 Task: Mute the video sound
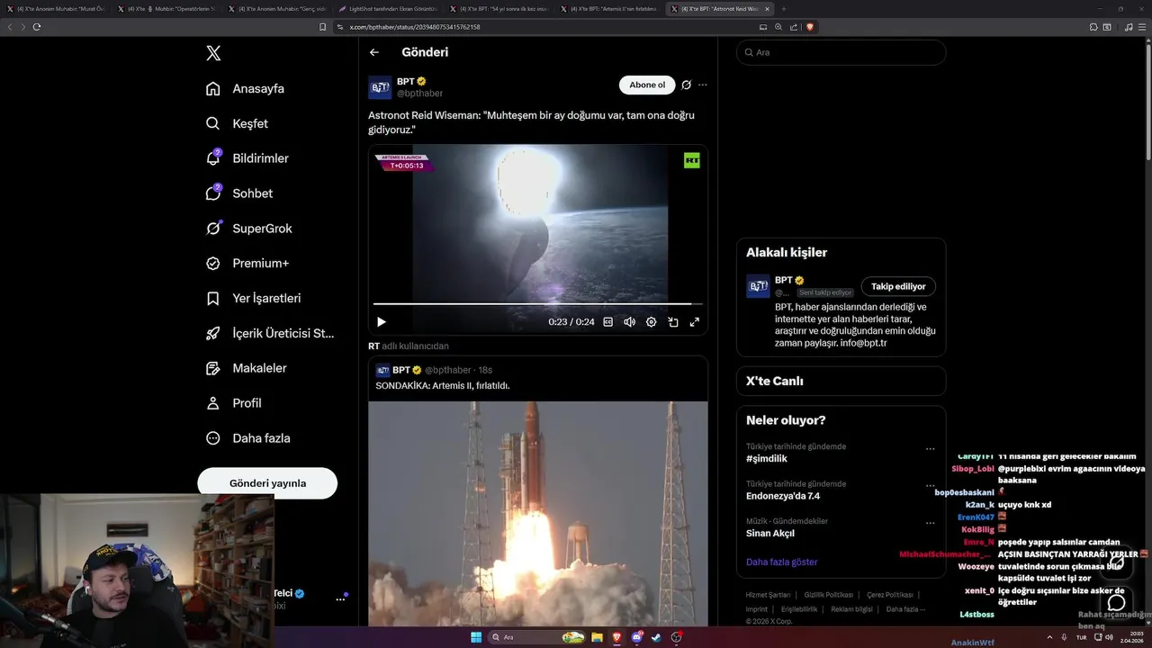[629, 322]
